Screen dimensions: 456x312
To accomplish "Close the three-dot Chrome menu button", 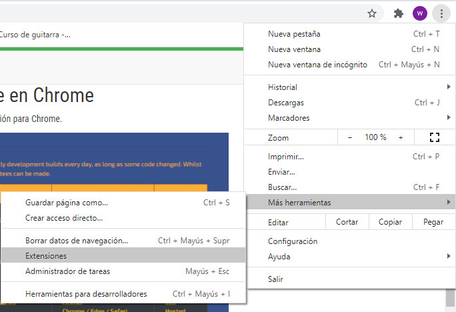I will point(441,13).
